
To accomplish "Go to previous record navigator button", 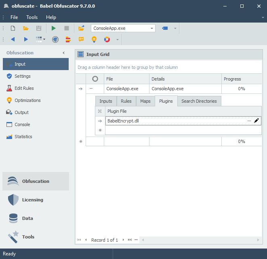I will (x=86, y=240).
